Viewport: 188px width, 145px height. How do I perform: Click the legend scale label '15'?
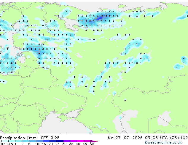click(x=44, y=144)
